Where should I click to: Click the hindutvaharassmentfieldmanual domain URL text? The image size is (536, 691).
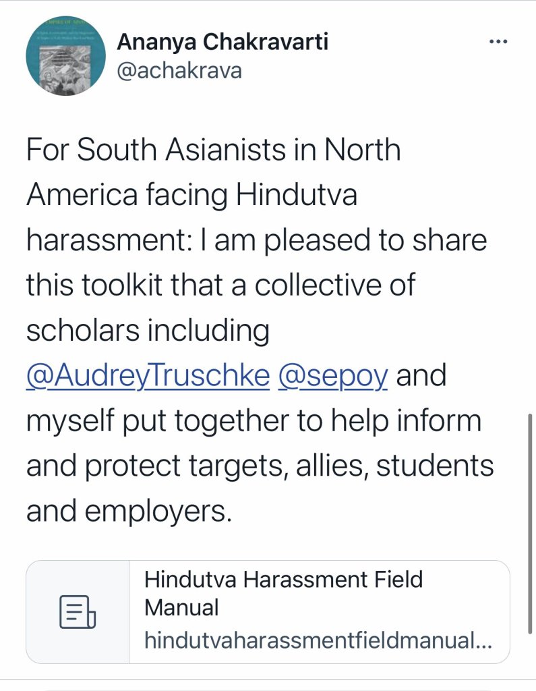click(x=318, y=640)
